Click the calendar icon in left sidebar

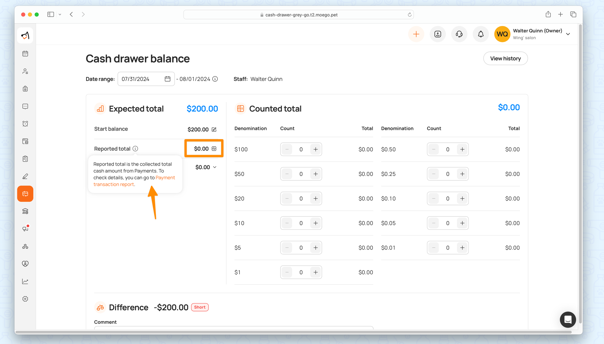(x=25, y=54)
